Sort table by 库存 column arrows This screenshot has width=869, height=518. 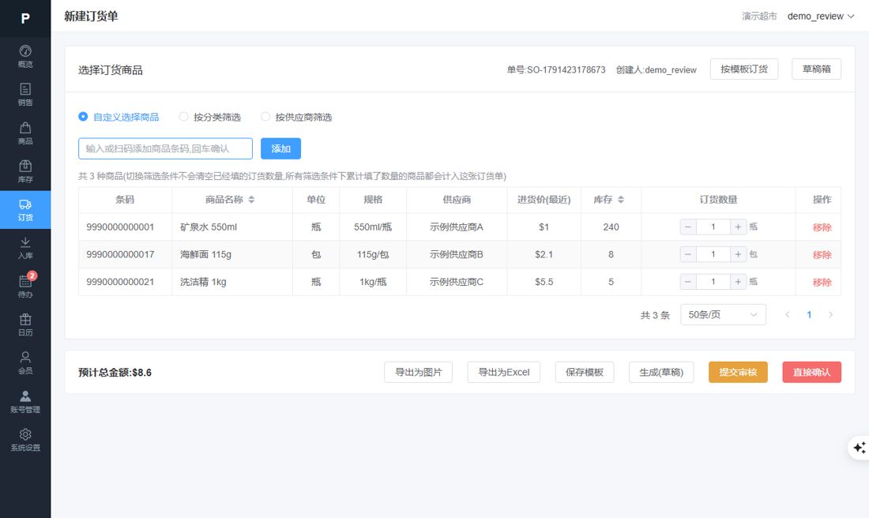(x=621, y=200)
